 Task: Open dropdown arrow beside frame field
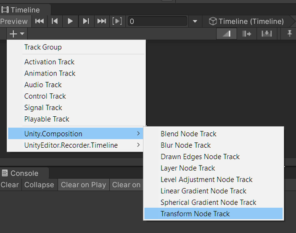[195, 21]
